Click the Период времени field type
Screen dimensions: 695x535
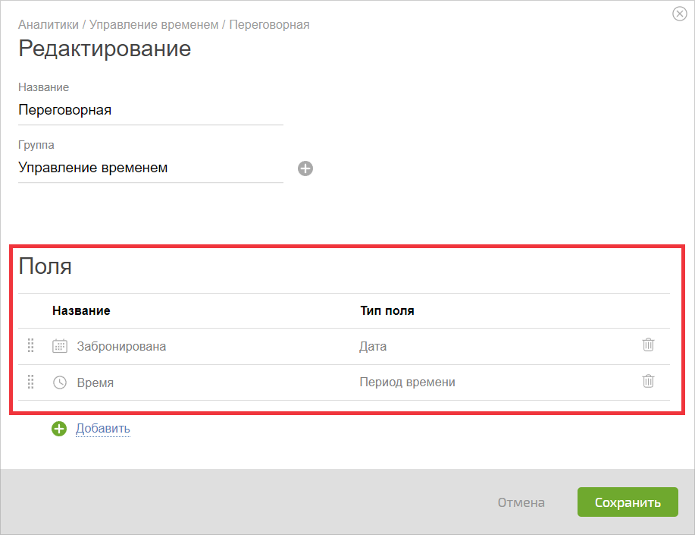(407, 382)
